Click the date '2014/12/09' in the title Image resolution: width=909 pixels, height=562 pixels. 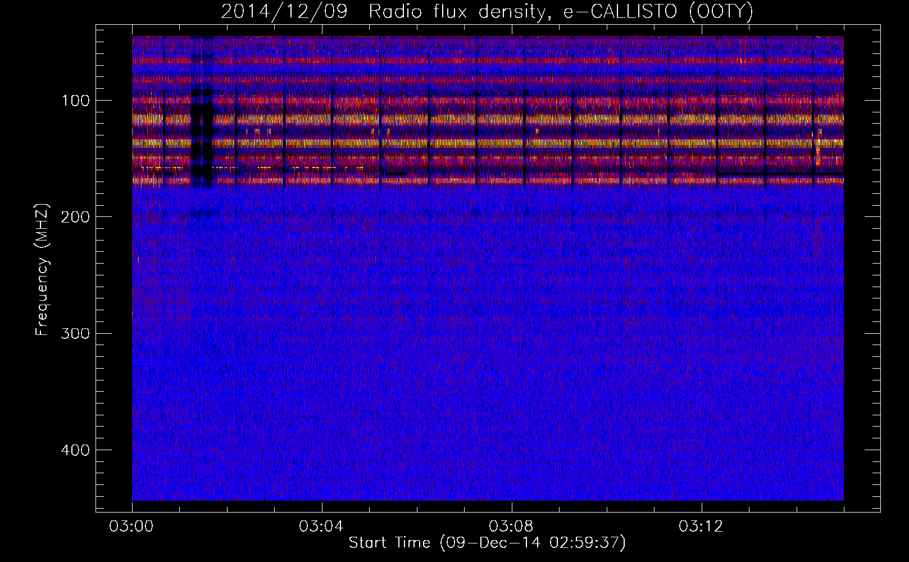[284, 12]
